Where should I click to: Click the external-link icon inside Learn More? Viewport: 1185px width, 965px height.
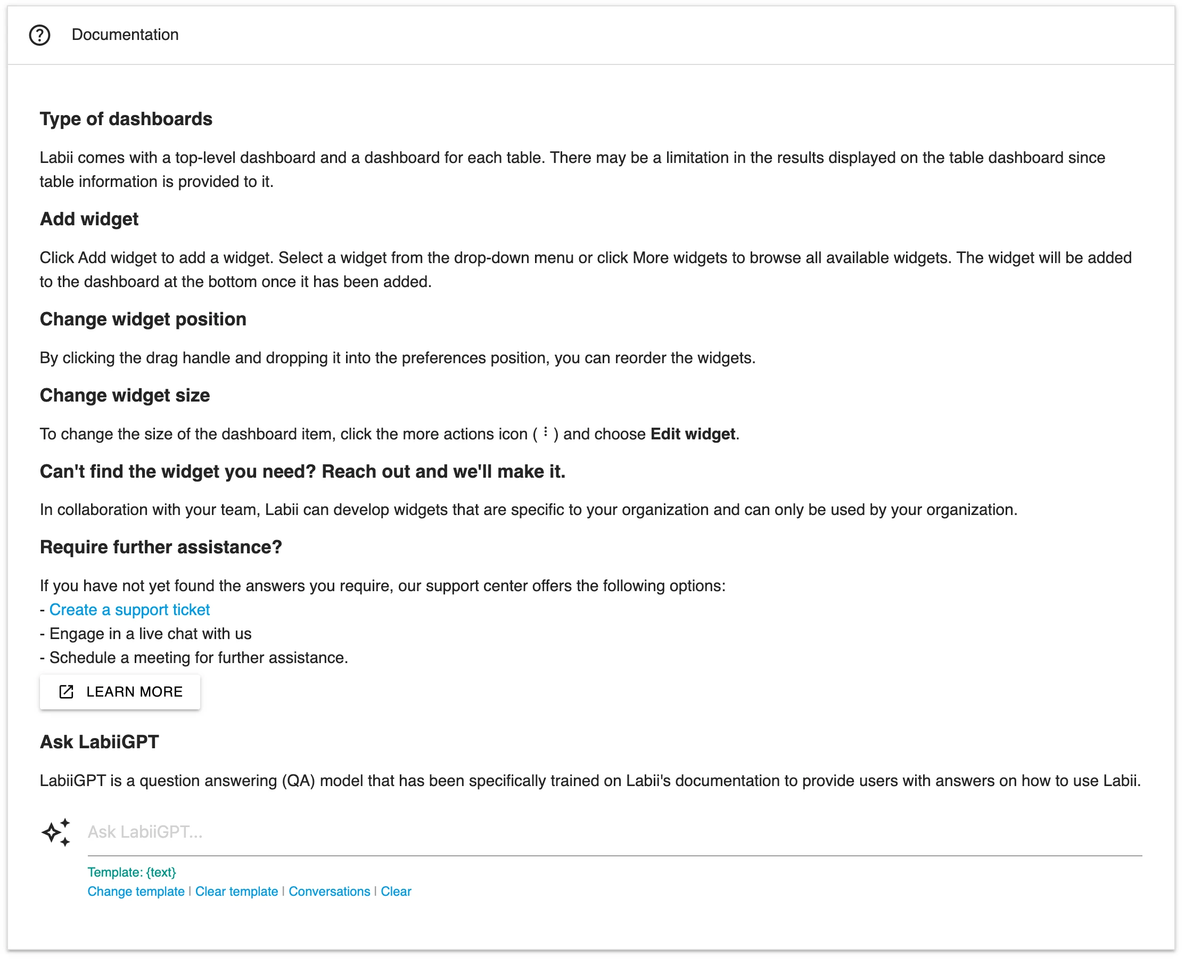(66, 691)
